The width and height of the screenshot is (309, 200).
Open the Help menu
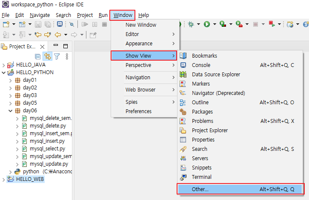click(143, 15)
